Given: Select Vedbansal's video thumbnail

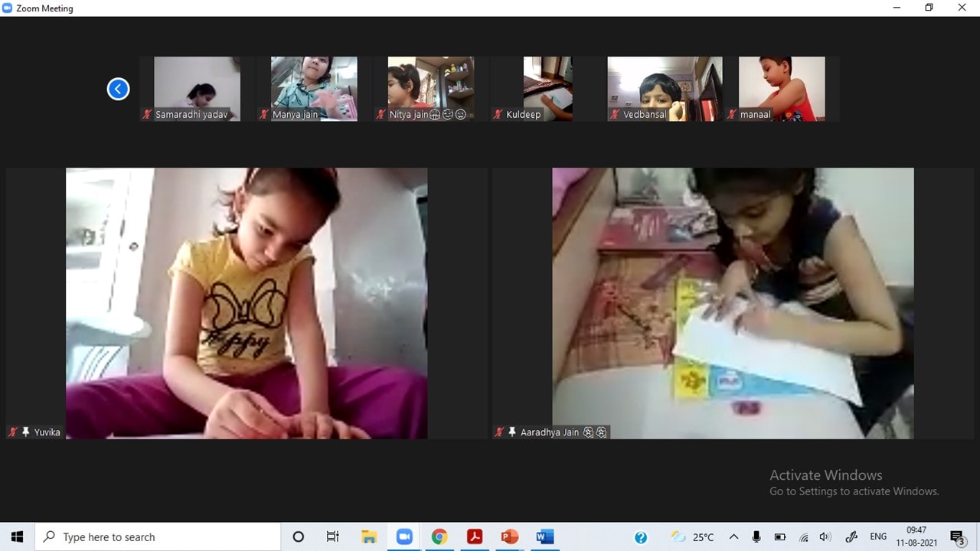Looking at the screenshot, I should [665, 89].
